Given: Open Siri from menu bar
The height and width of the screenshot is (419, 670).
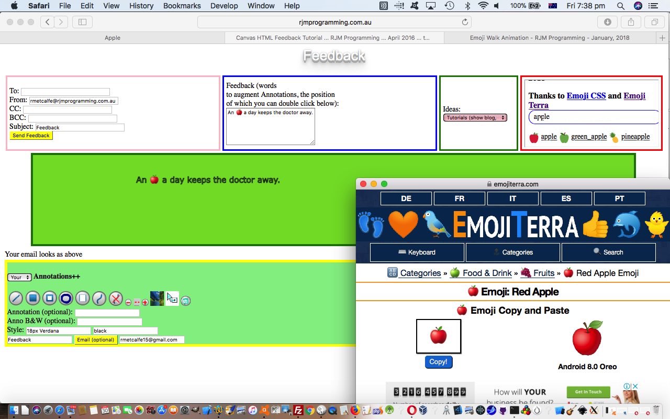Looking at the screenshot, I should click(638, 6).
